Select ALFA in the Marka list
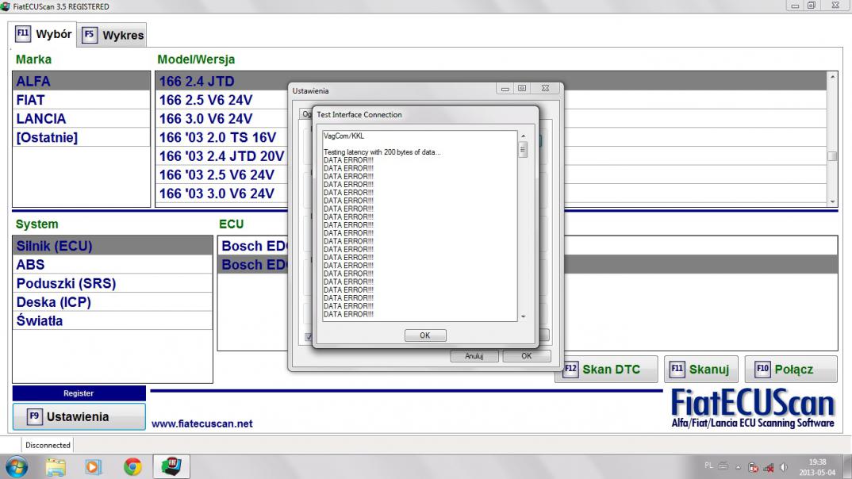852x479 pixels. 82,81
